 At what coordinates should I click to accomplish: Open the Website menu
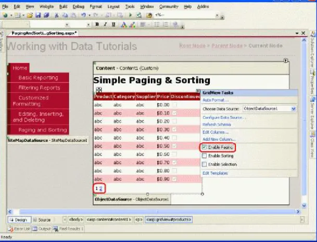tap(46, 7)
